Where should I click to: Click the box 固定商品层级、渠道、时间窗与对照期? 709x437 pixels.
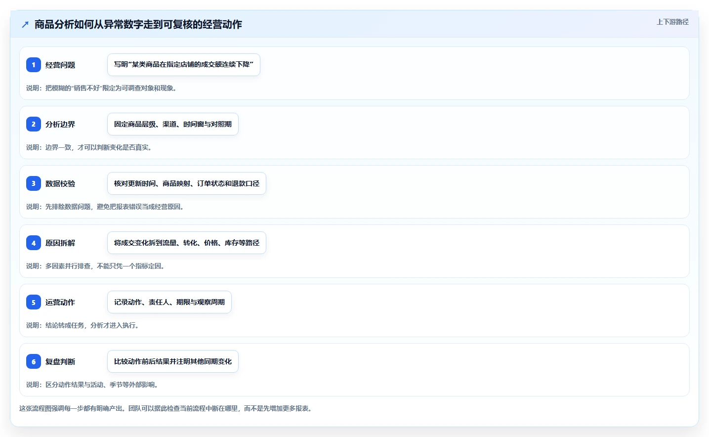pyautogui.click(x=173, y=124)
